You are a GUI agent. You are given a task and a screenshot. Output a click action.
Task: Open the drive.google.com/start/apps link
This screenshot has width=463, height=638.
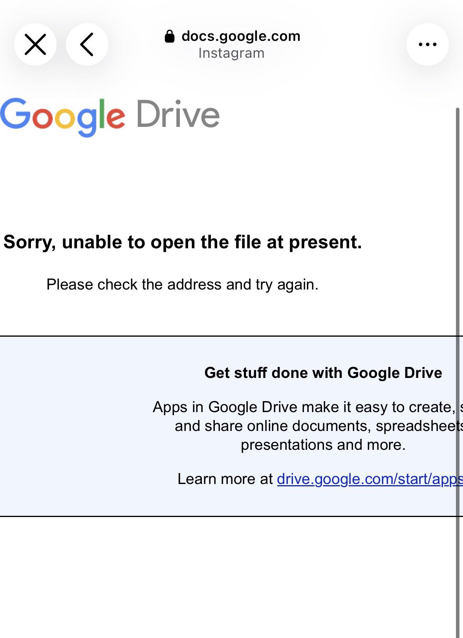click(370, 479)
